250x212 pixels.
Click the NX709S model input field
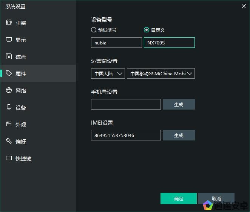coord(169,43)
